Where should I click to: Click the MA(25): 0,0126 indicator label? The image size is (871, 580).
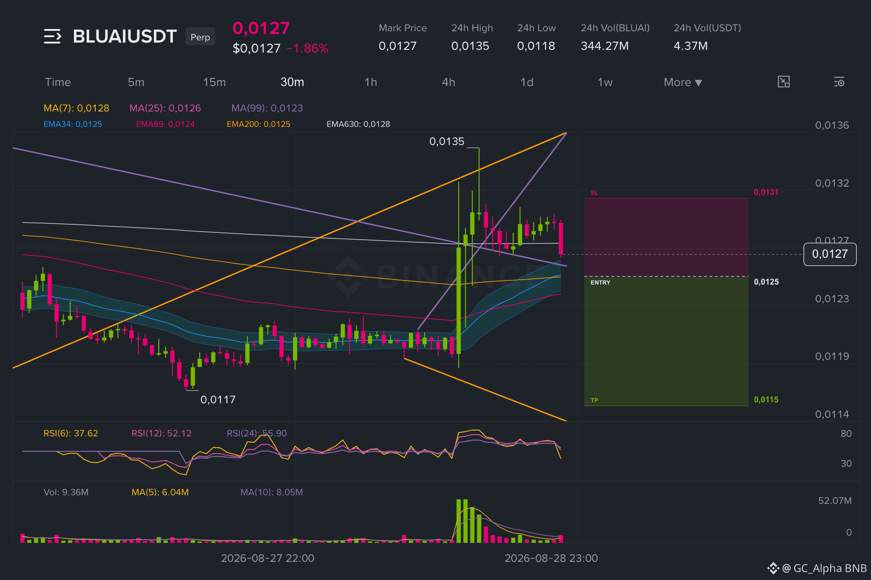(165, 108)
